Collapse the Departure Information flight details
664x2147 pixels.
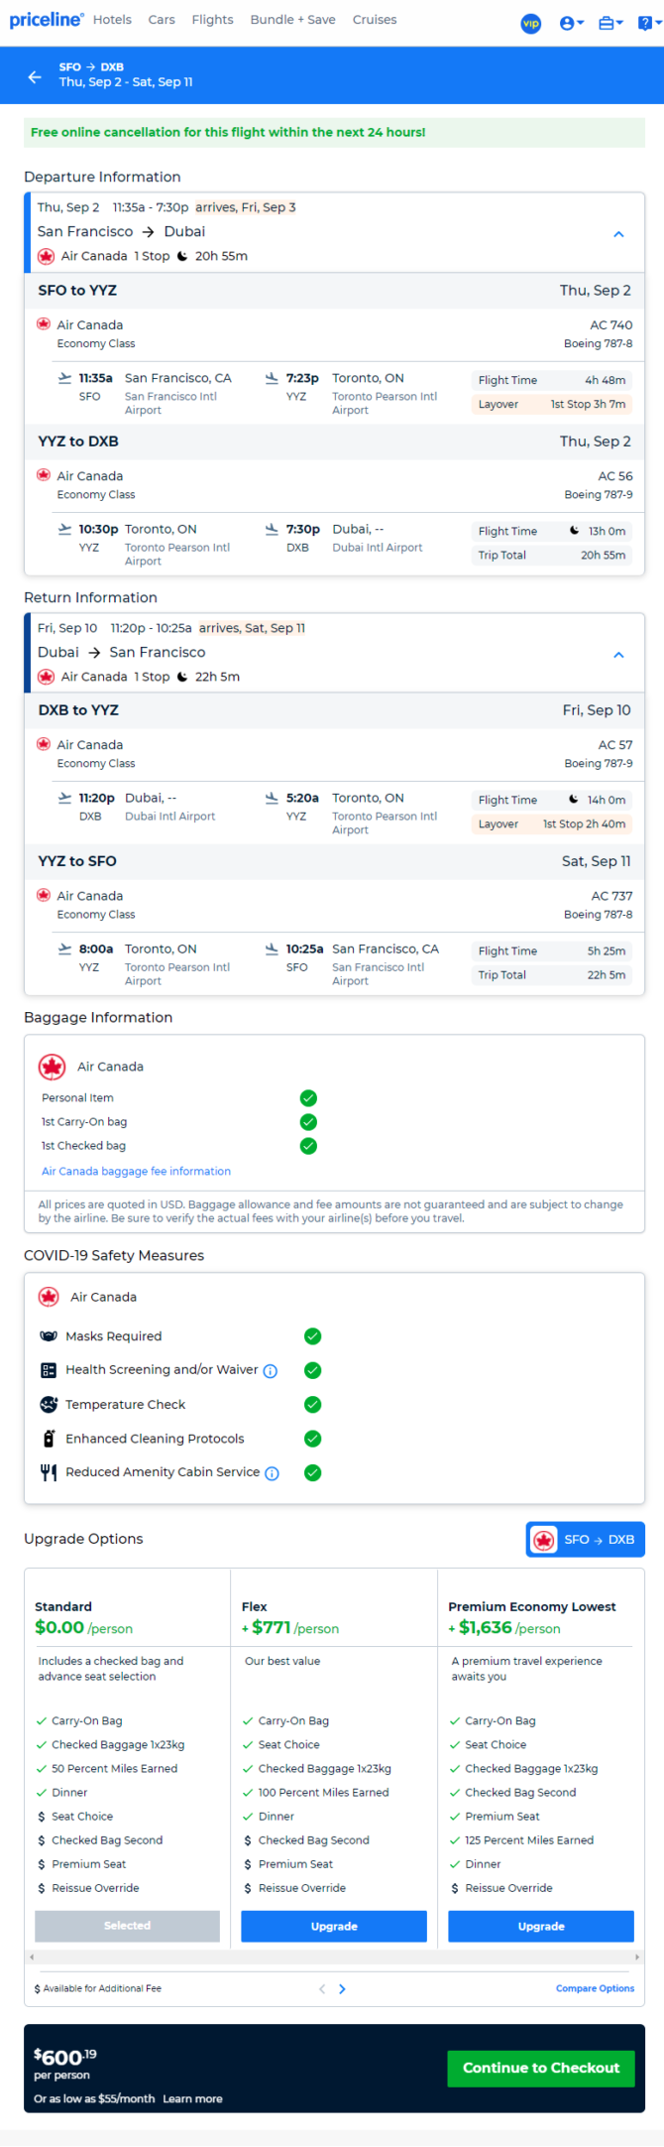pos(618,234)
